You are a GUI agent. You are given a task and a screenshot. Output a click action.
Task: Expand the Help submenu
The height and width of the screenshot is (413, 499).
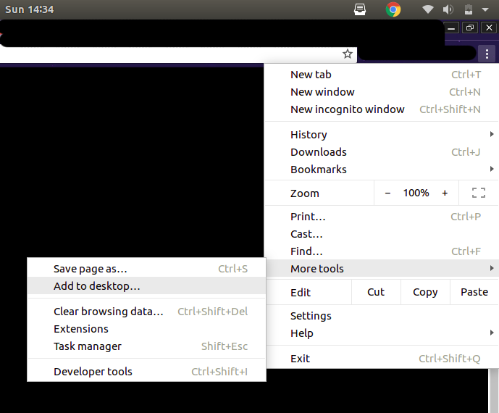click(x=382, y=333)
